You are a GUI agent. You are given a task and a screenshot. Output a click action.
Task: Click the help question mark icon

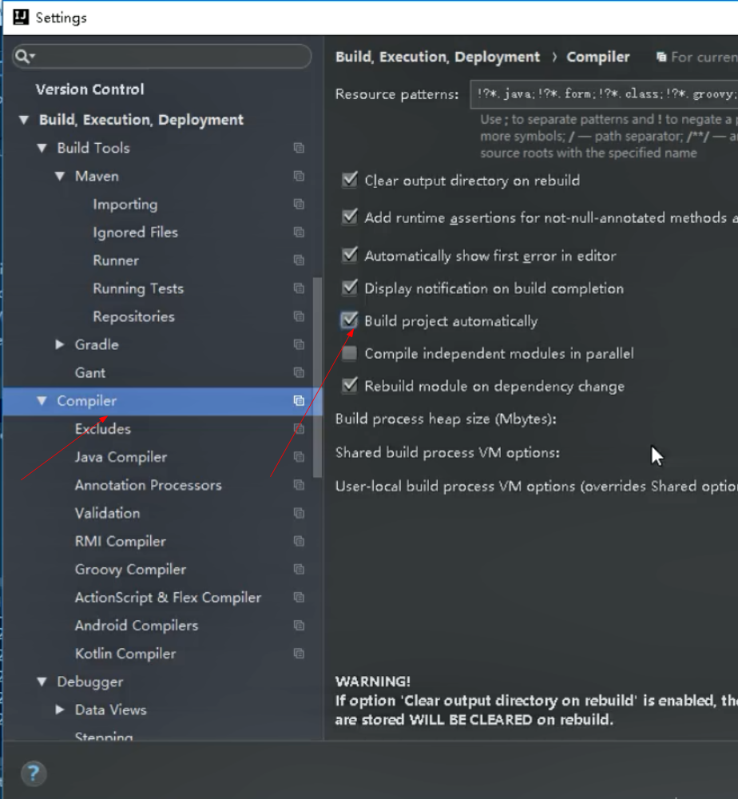point(33,773)
